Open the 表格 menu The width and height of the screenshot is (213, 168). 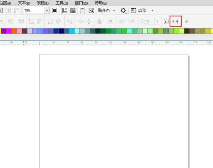(x=43, y=3)
